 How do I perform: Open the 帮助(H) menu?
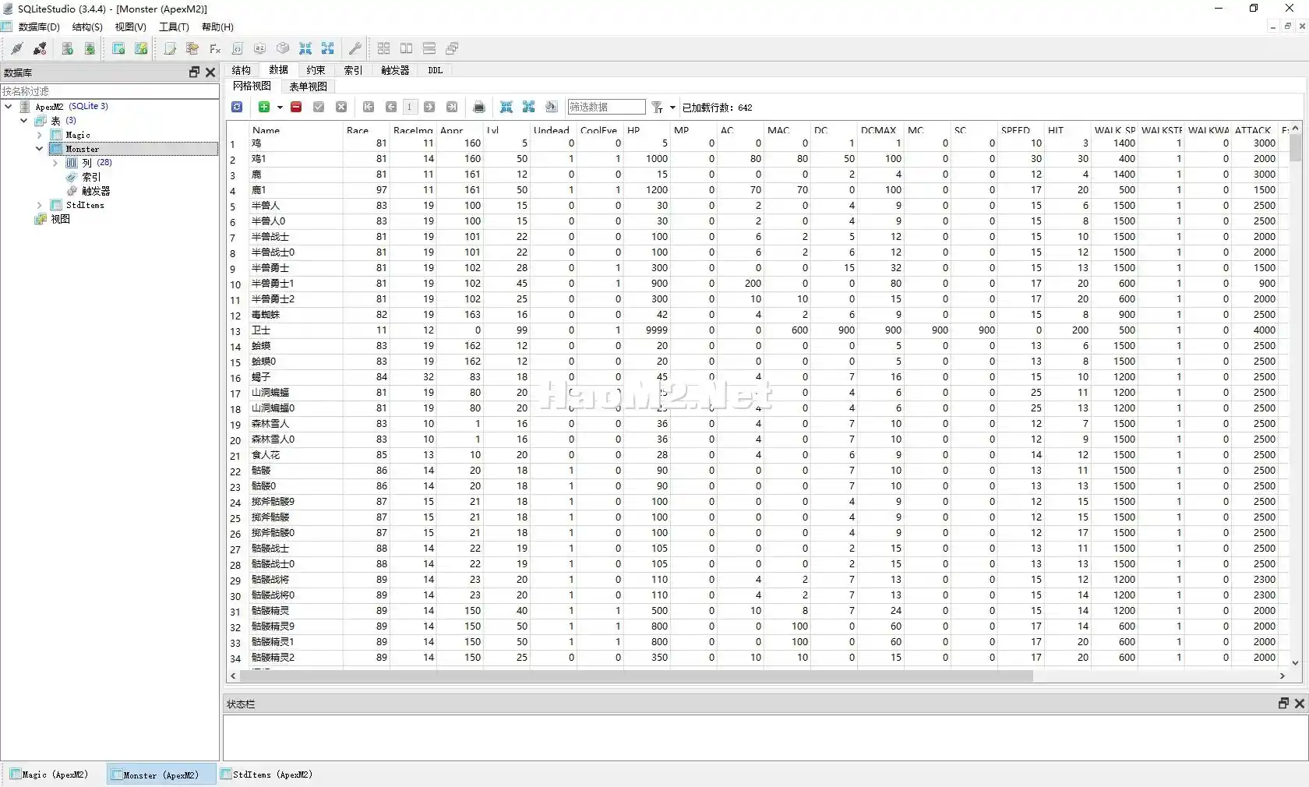217,26
